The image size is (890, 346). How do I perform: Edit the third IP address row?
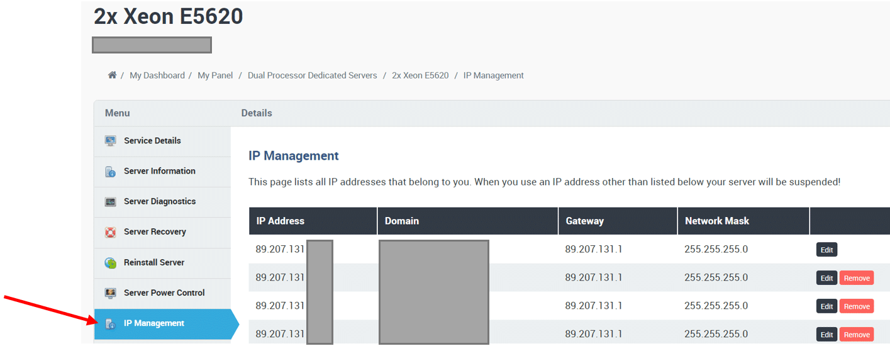click(x=826, y=306)
